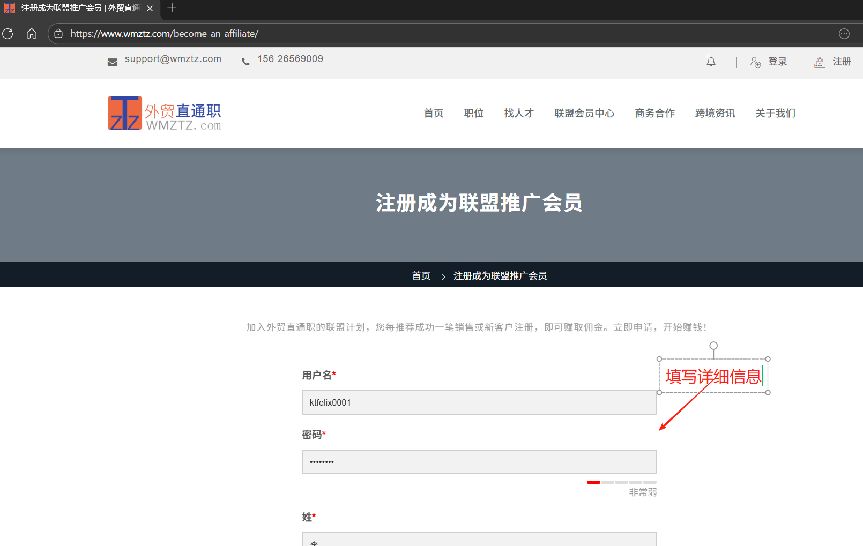Viewport: 863px width, 546px height.
Task: Click the page reload icon
Action: tap(8, 33)
